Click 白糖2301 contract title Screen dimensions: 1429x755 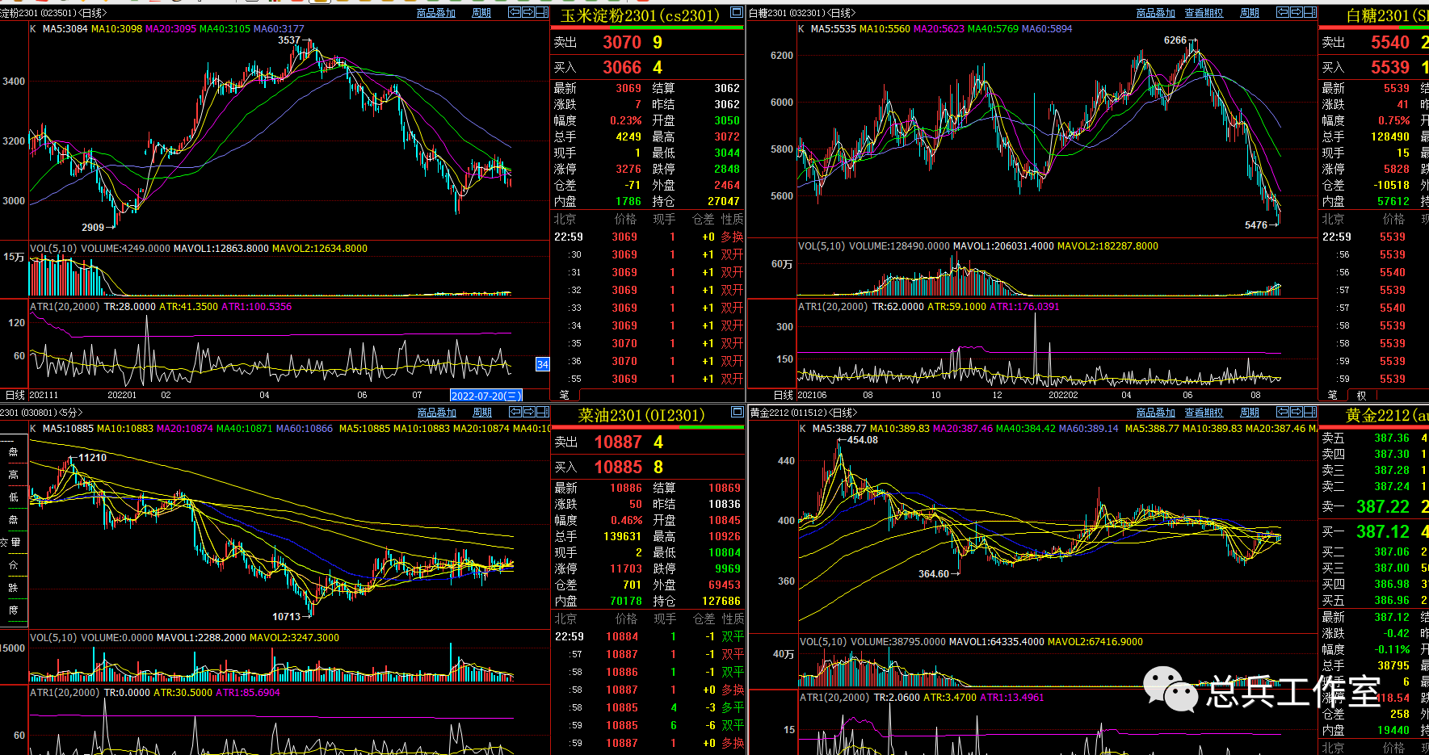(x=1387, y=15)
